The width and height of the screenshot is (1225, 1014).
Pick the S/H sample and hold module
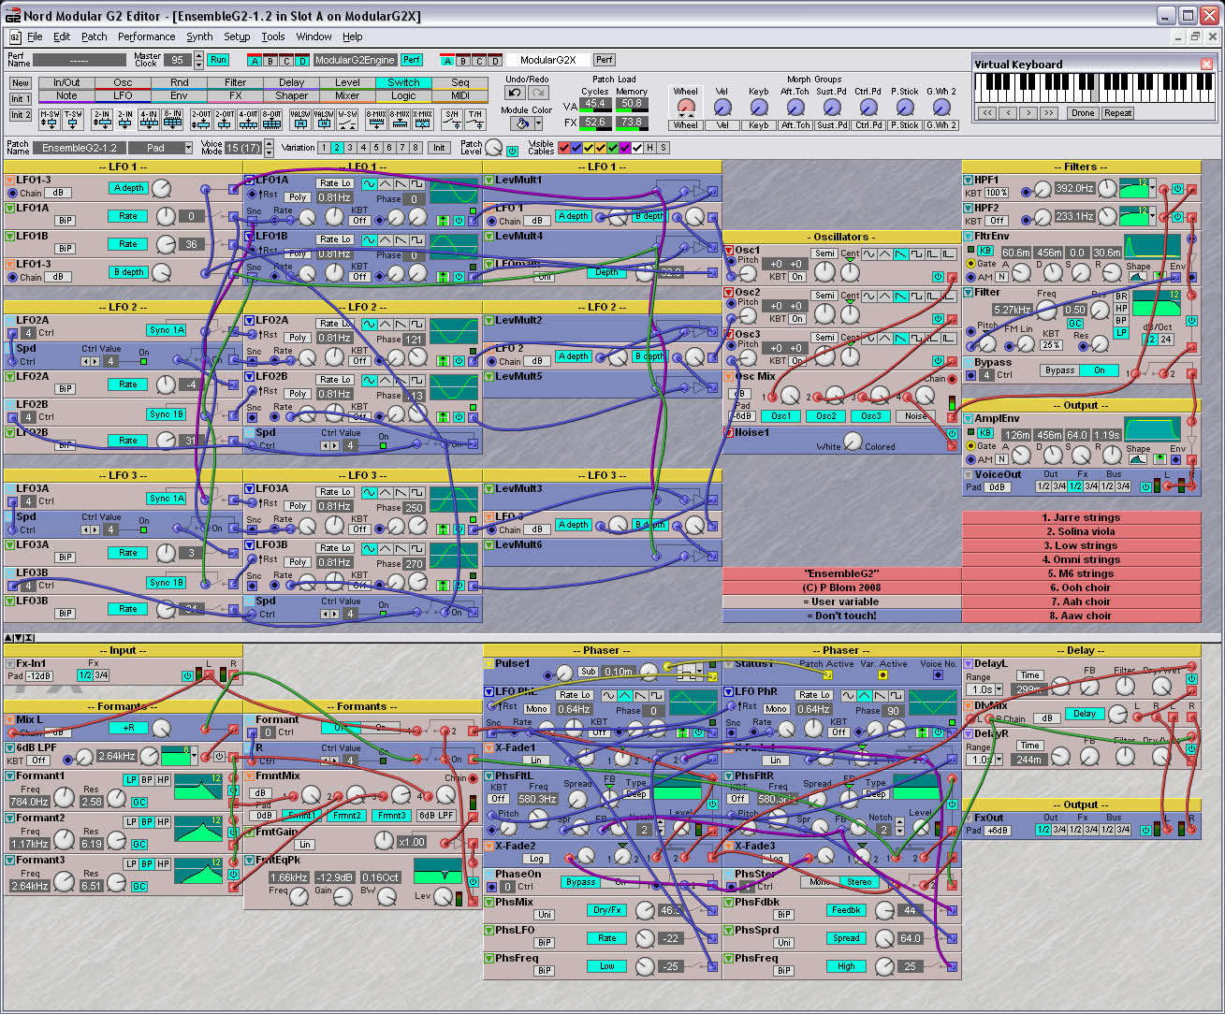tap(451, 119)
